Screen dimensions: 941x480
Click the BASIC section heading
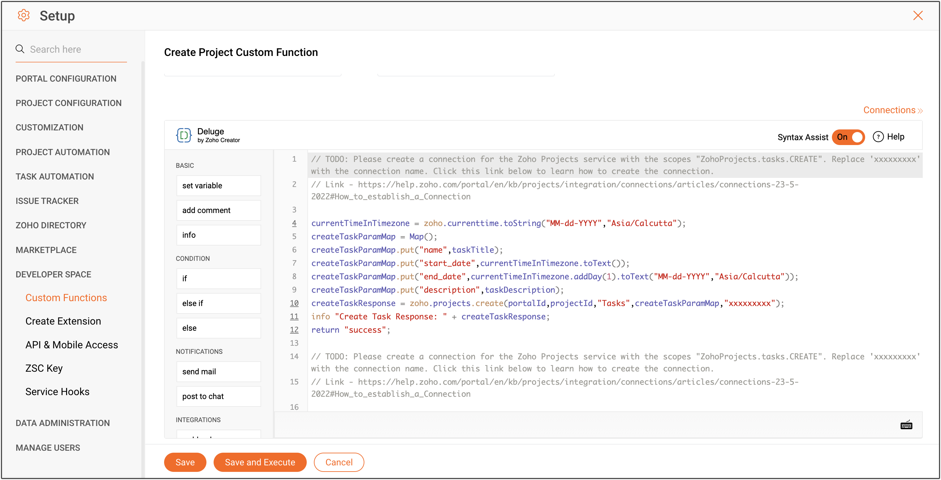185,166
